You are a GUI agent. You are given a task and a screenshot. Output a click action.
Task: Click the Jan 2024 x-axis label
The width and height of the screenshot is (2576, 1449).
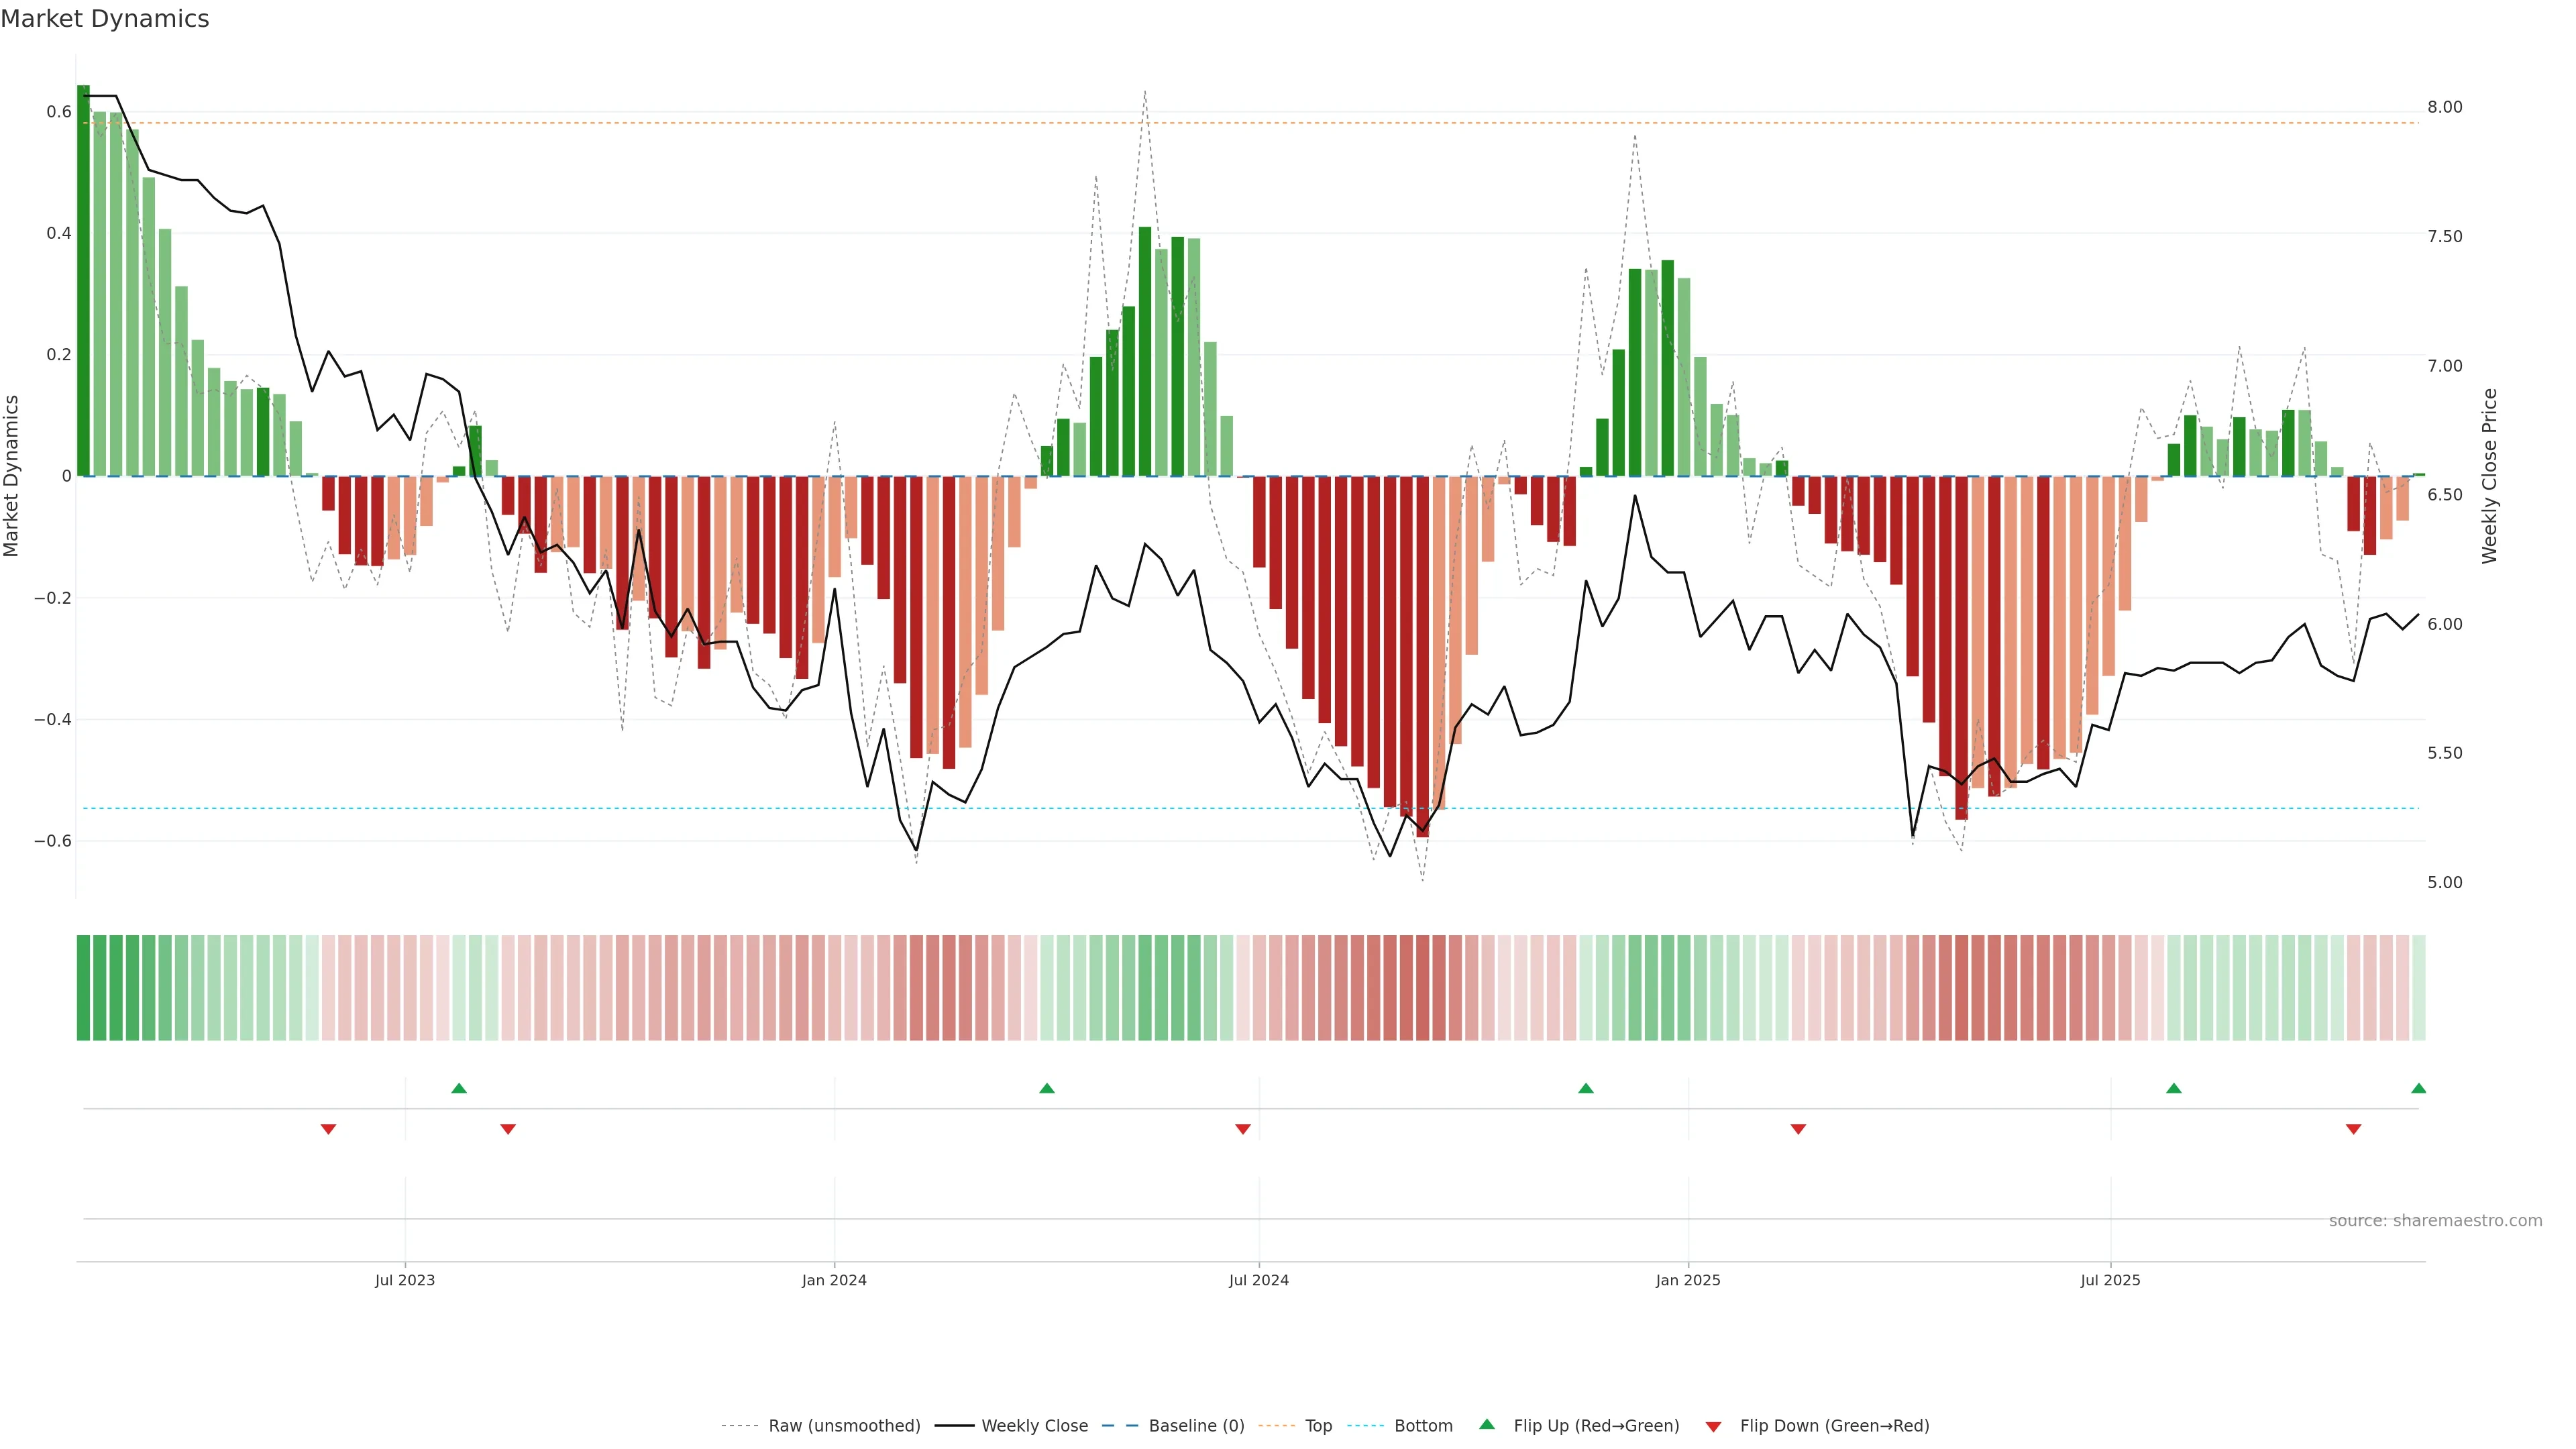834,1281
